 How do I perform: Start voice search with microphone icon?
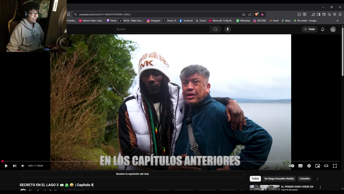[x=228, y=29]
